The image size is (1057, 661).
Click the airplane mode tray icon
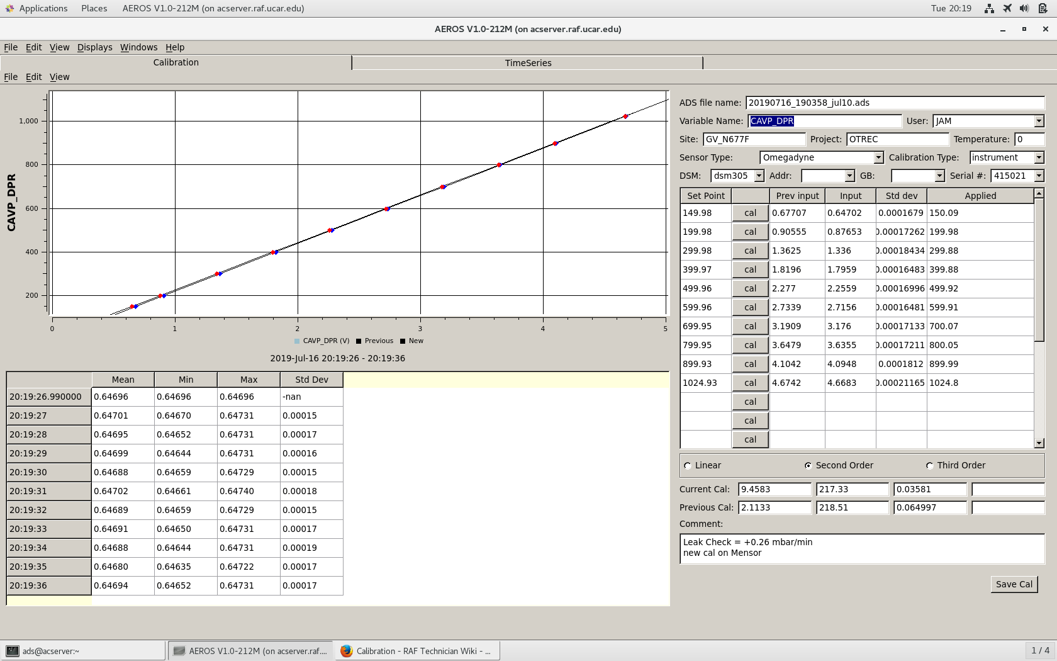(x=1007, y=8)
